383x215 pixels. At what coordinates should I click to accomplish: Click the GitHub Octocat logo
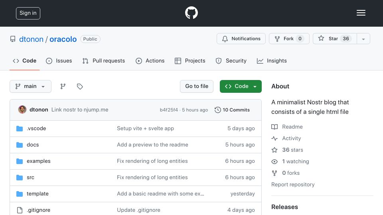(191, 13)
